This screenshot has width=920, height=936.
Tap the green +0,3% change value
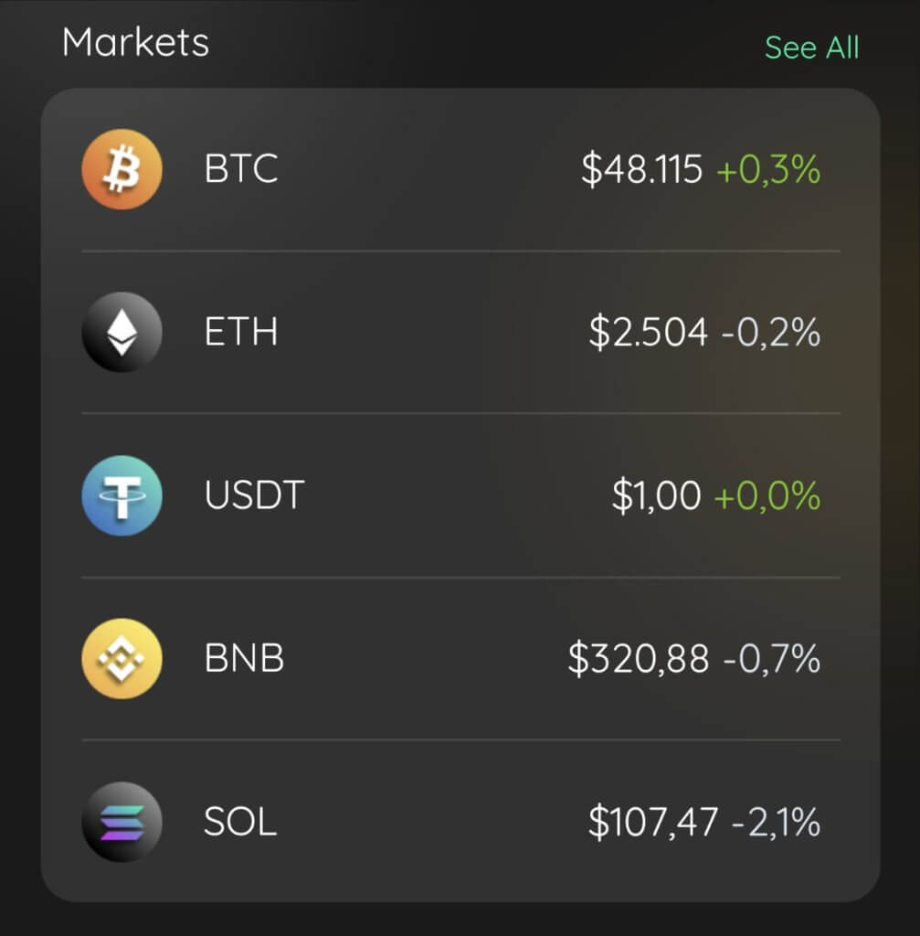click(x=768, y=169)
